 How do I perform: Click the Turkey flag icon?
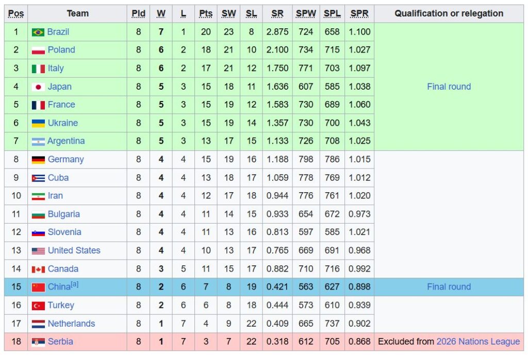[38, 306]
